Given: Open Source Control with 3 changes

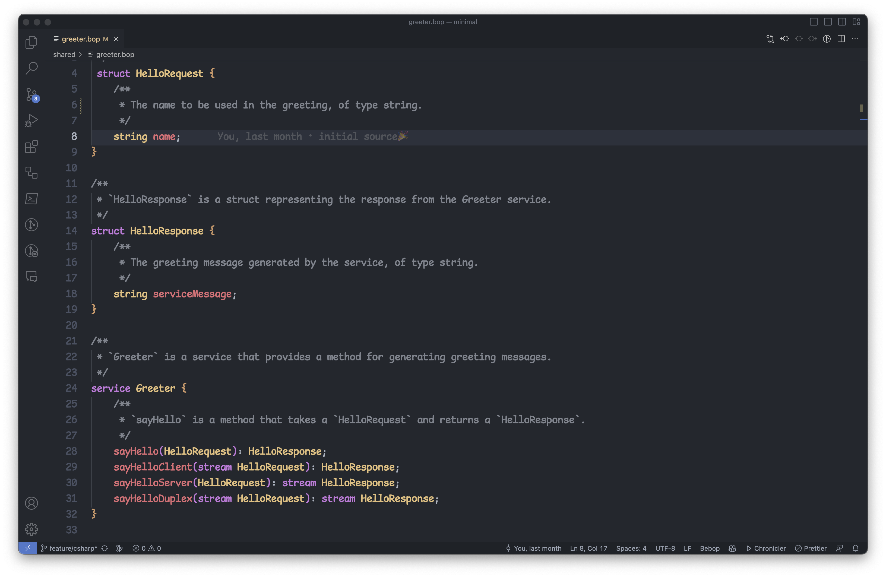Looking at the screenshot, I should (x=31, y=94).
